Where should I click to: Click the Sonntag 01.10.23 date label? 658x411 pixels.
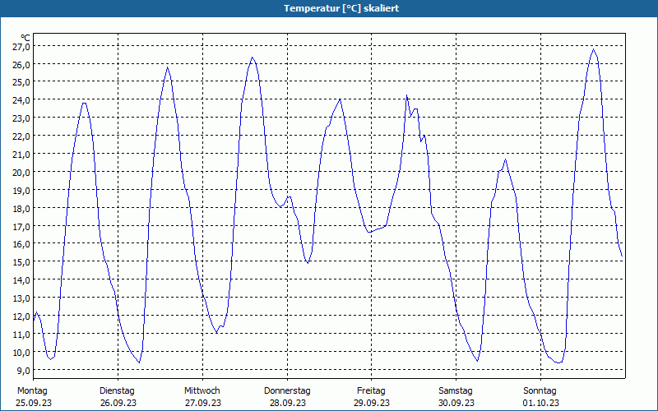[540, 396]
